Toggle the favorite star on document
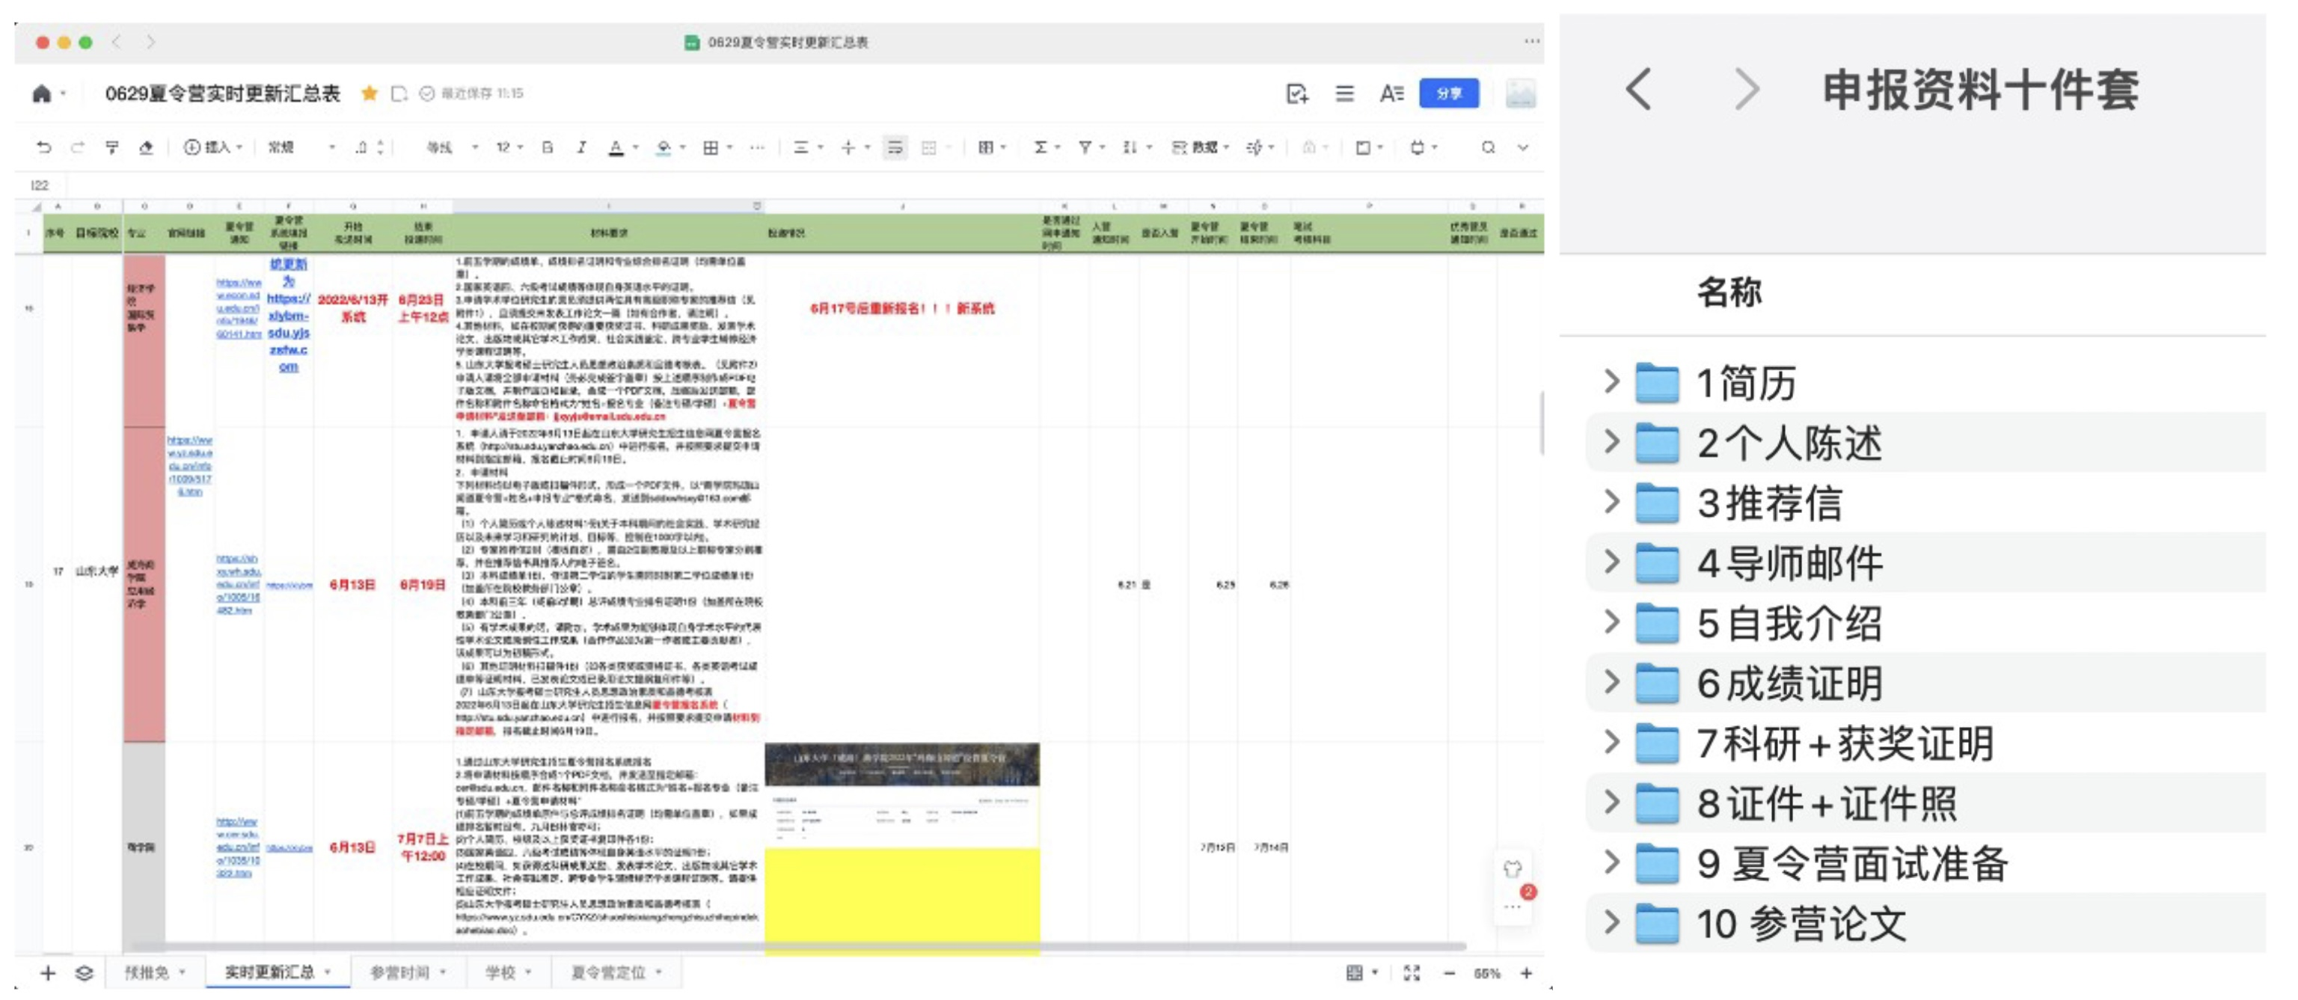The height and width of the screenshot is (1000, 2298). coord(369,93)
